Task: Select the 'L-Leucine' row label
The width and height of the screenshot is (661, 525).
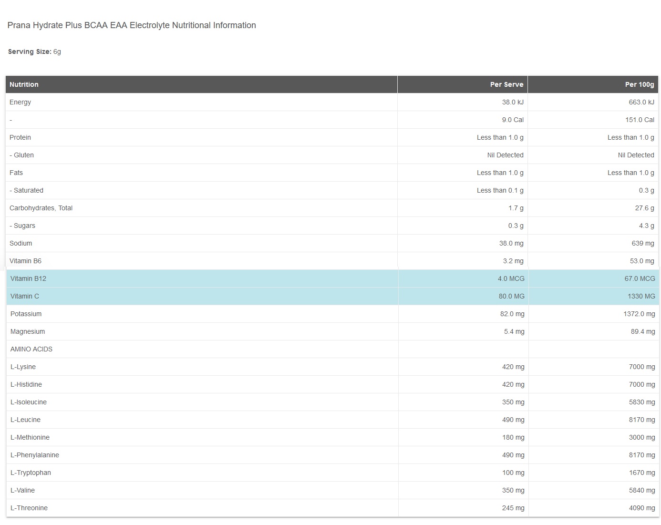Action: (25, 420)
